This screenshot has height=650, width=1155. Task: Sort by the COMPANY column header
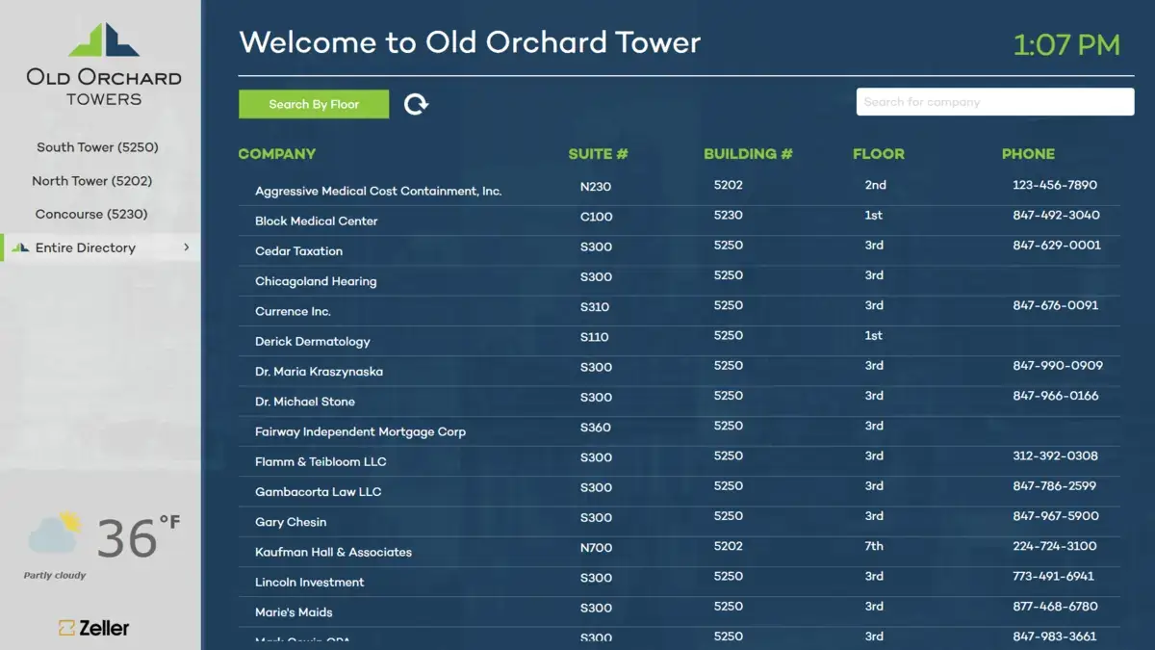(277, 154)
